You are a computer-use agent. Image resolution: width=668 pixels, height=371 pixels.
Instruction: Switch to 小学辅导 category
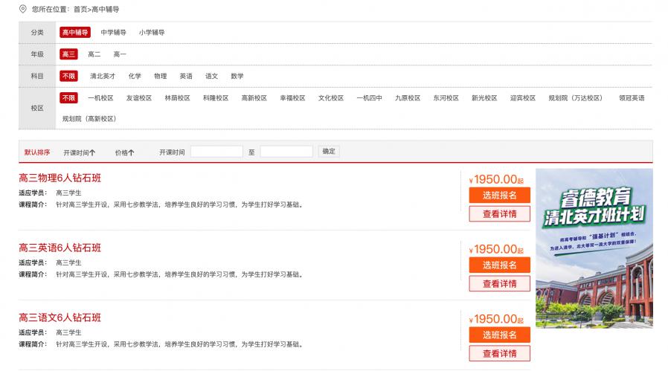[x=152, y=33]
